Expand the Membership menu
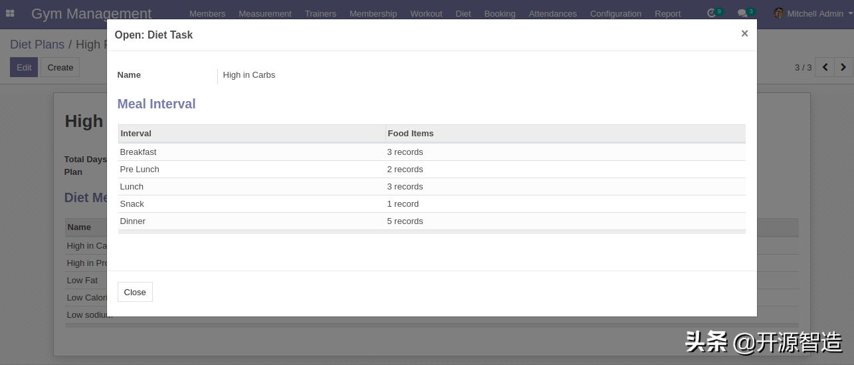This screenshot has height=365, width=854. (373, 13)
